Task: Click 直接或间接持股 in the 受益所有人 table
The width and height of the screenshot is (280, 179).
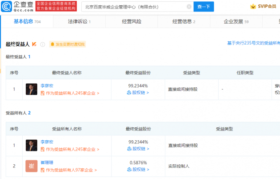Action: (183, 145)
